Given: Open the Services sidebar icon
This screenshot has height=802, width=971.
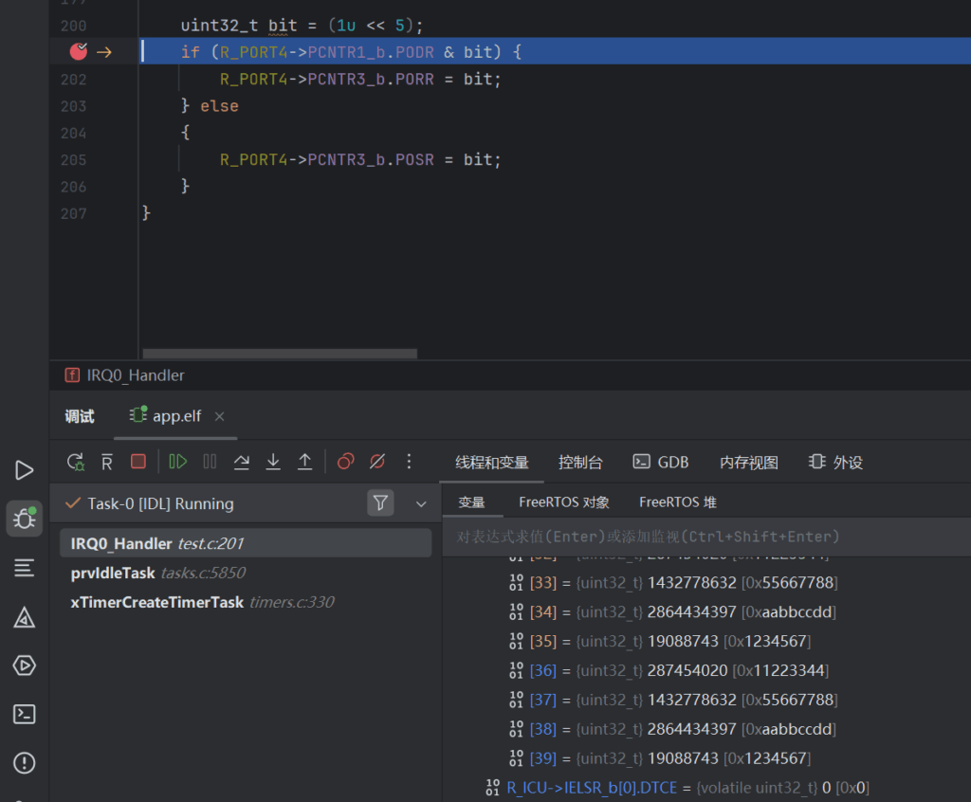Looking at the screenshot, I should 24,665.
